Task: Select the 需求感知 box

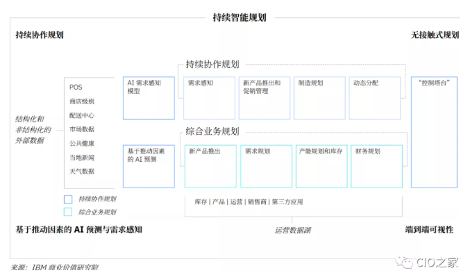Action: click(209, 98)
